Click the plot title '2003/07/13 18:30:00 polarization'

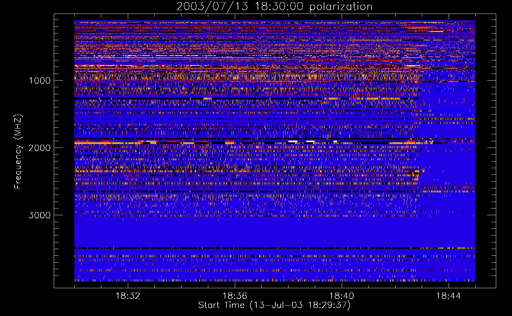point(274,7)
